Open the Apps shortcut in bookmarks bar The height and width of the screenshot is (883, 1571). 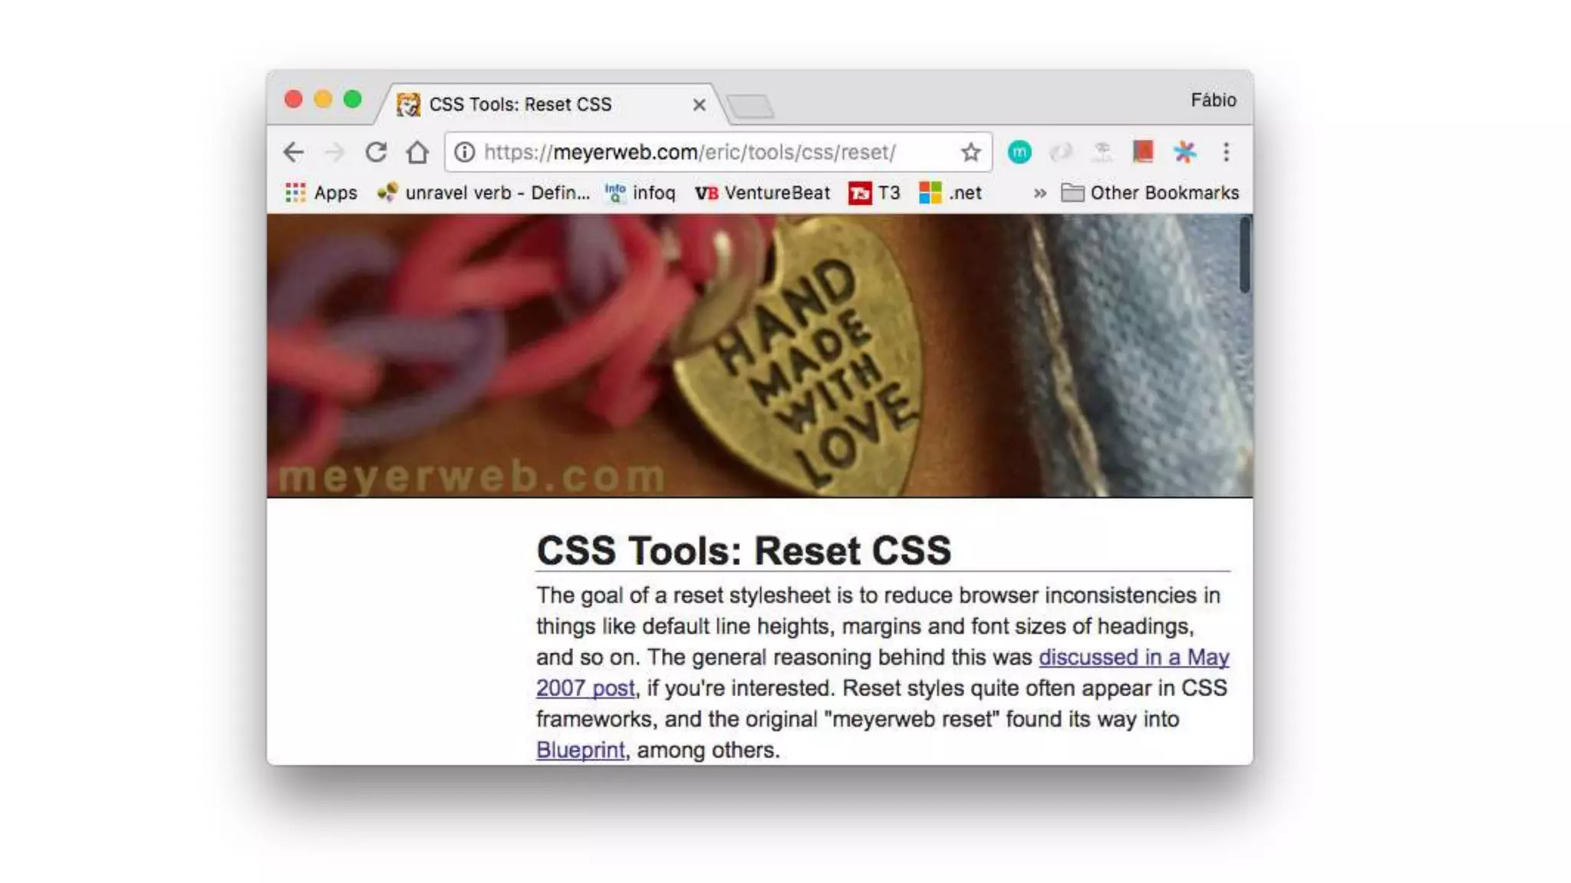pos(321,193)
